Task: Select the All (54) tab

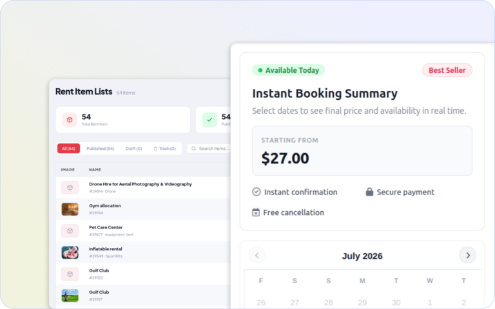Action: (68, 149)
